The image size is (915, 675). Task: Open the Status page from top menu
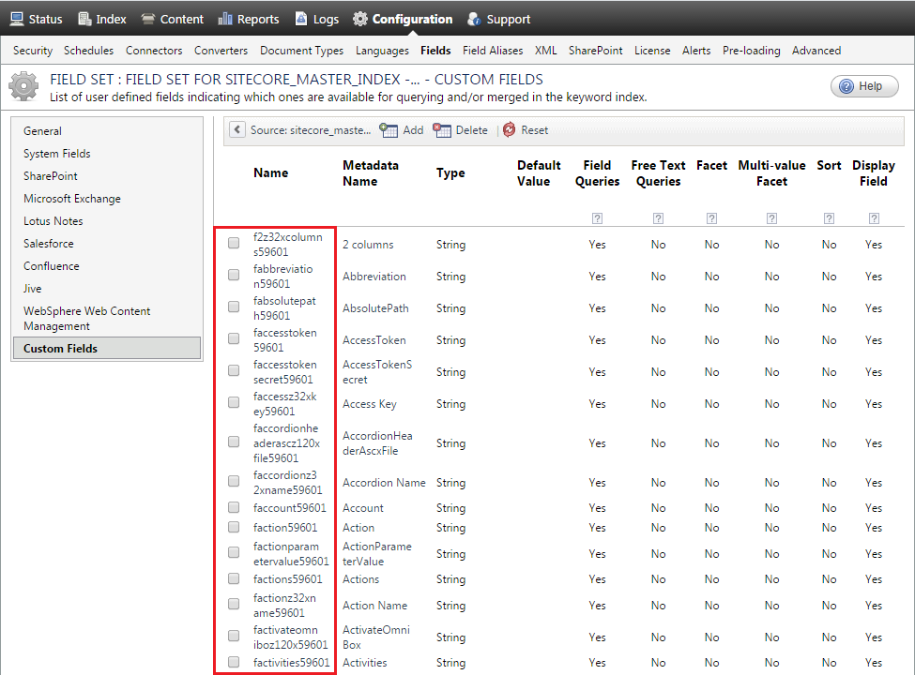36,18
